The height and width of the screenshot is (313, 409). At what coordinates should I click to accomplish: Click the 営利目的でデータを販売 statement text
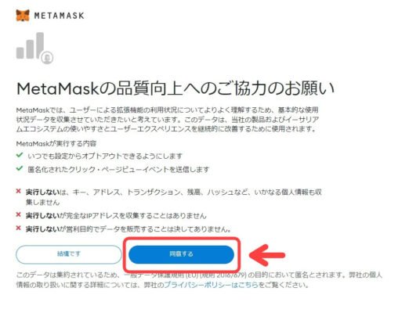click(x=128, y=229)
